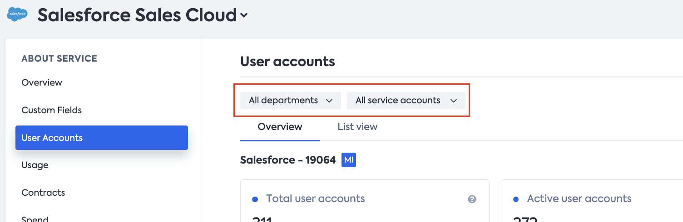Click the Salesforce cloud logo

17,14
